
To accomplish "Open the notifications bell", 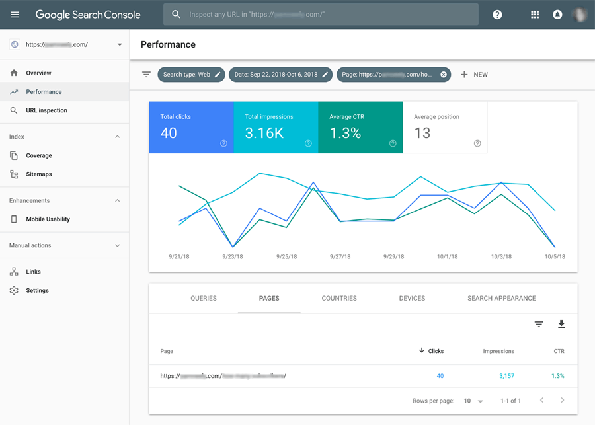I will click(557, 14).
